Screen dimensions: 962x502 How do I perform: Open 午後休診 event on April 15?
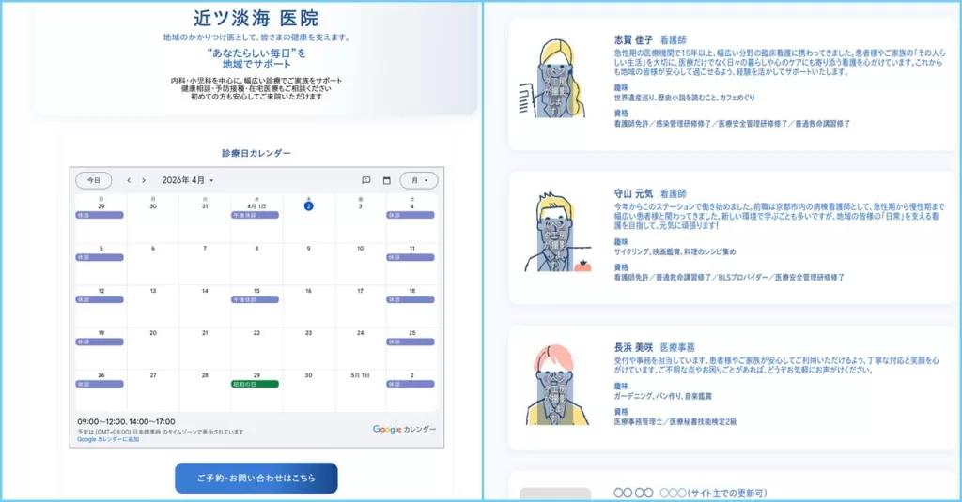coord(256,299)
